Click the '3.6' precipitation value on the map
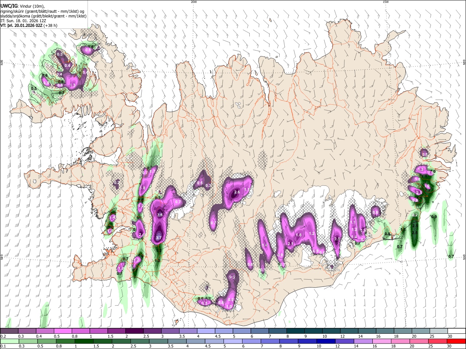 (159, 215)
